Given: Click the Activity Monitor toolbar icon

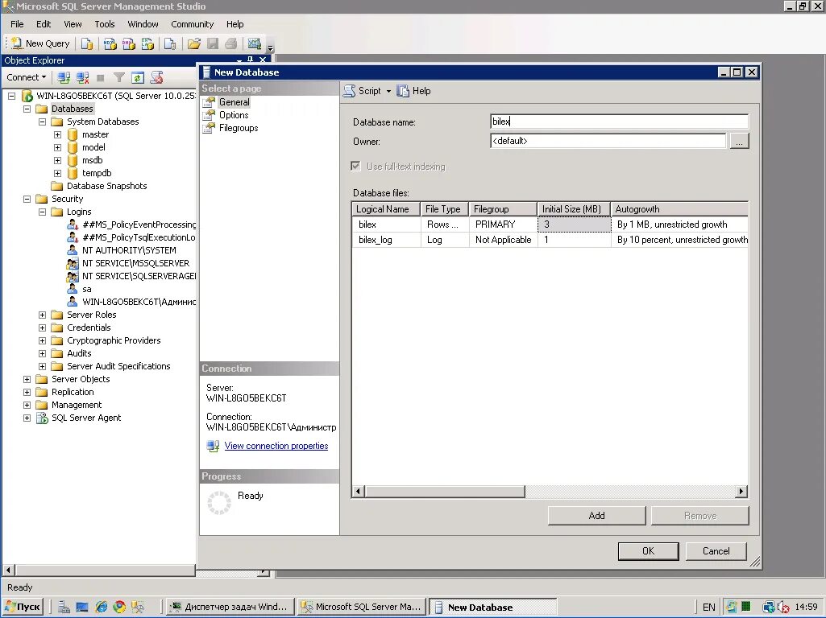Looking at the screenshot, I should (x=255, y=43).
